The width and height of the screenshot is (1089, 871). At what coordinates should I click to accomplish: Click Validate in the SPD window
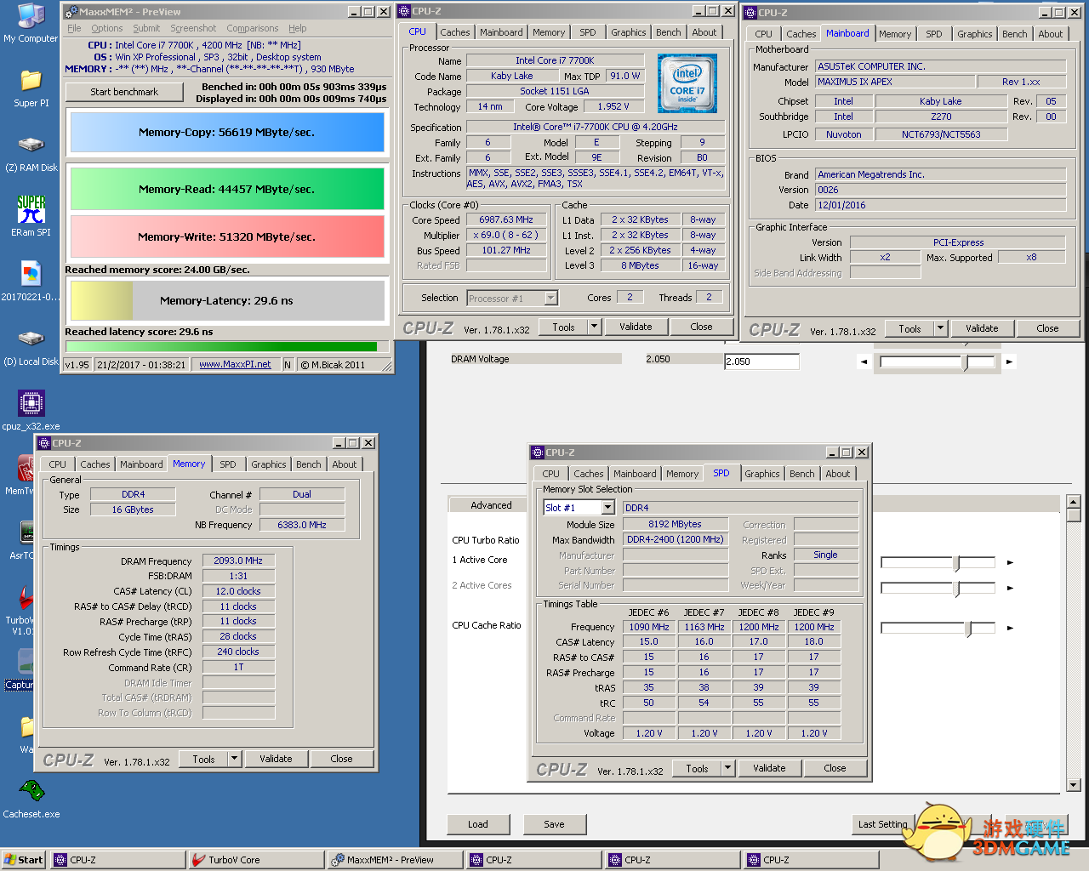769,768
